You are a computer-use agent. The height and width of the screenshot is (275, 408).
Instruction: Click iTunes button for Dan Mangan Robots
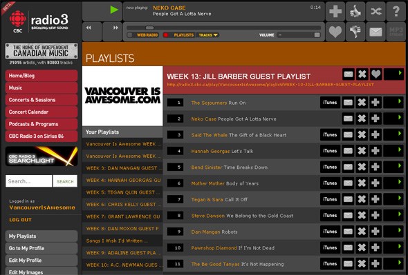pos(330,232)
